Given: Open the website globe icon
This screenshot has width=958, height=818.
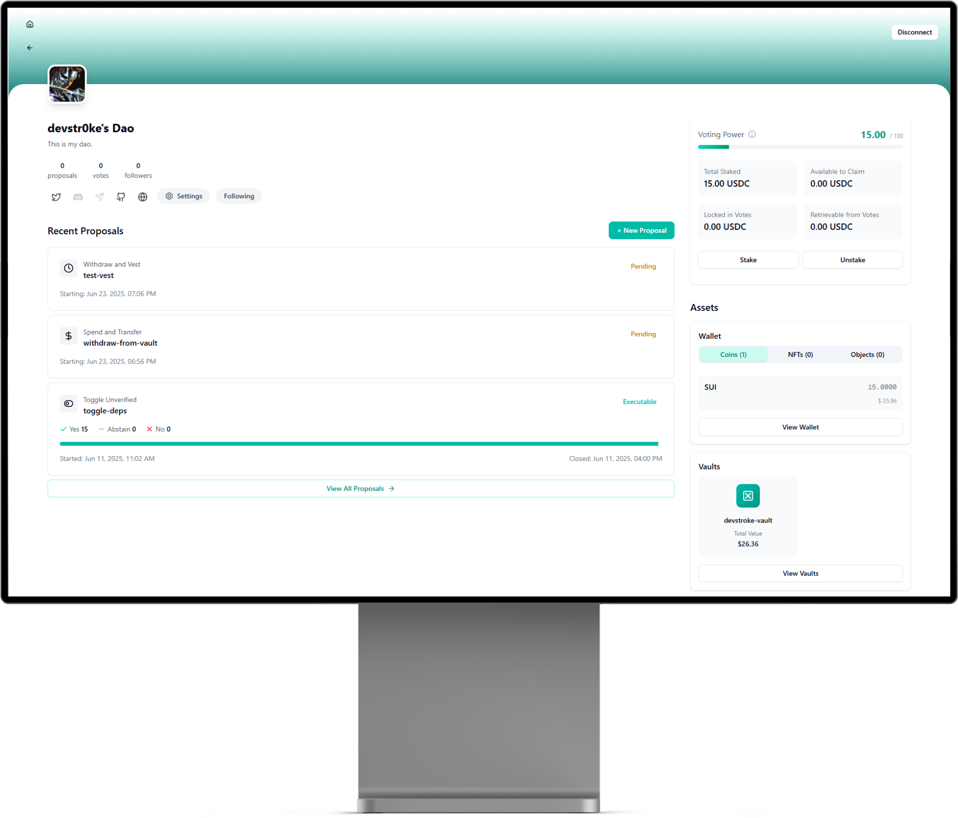Looking at the screenshot, I should pyautogui.click(x=143, y=197).
